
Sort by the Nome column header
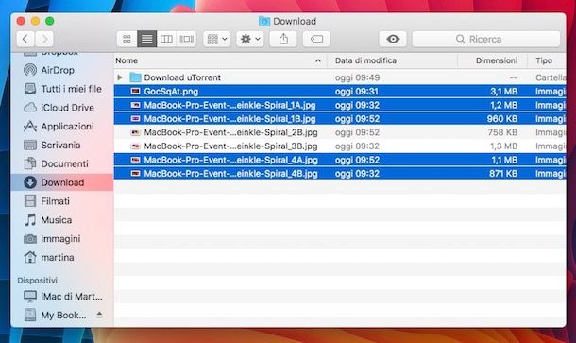pos(127,60)
